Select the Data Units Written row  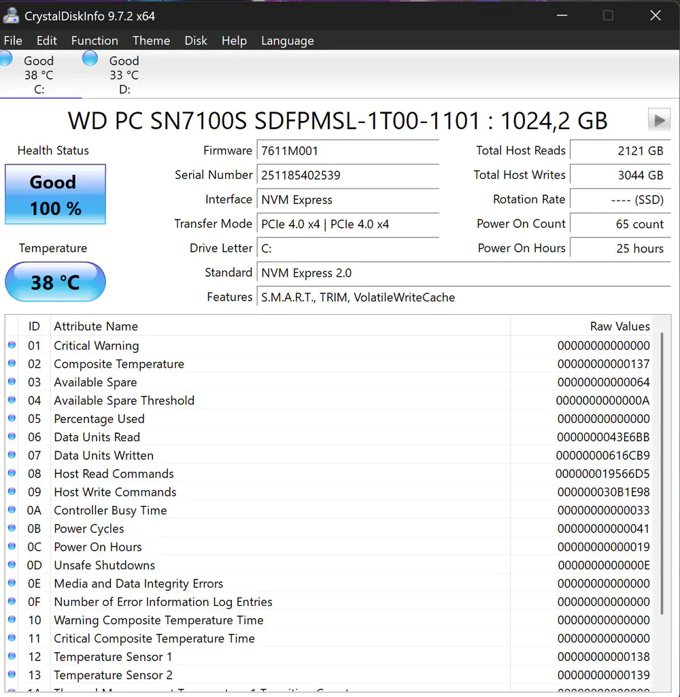click(x=272, y=456)
